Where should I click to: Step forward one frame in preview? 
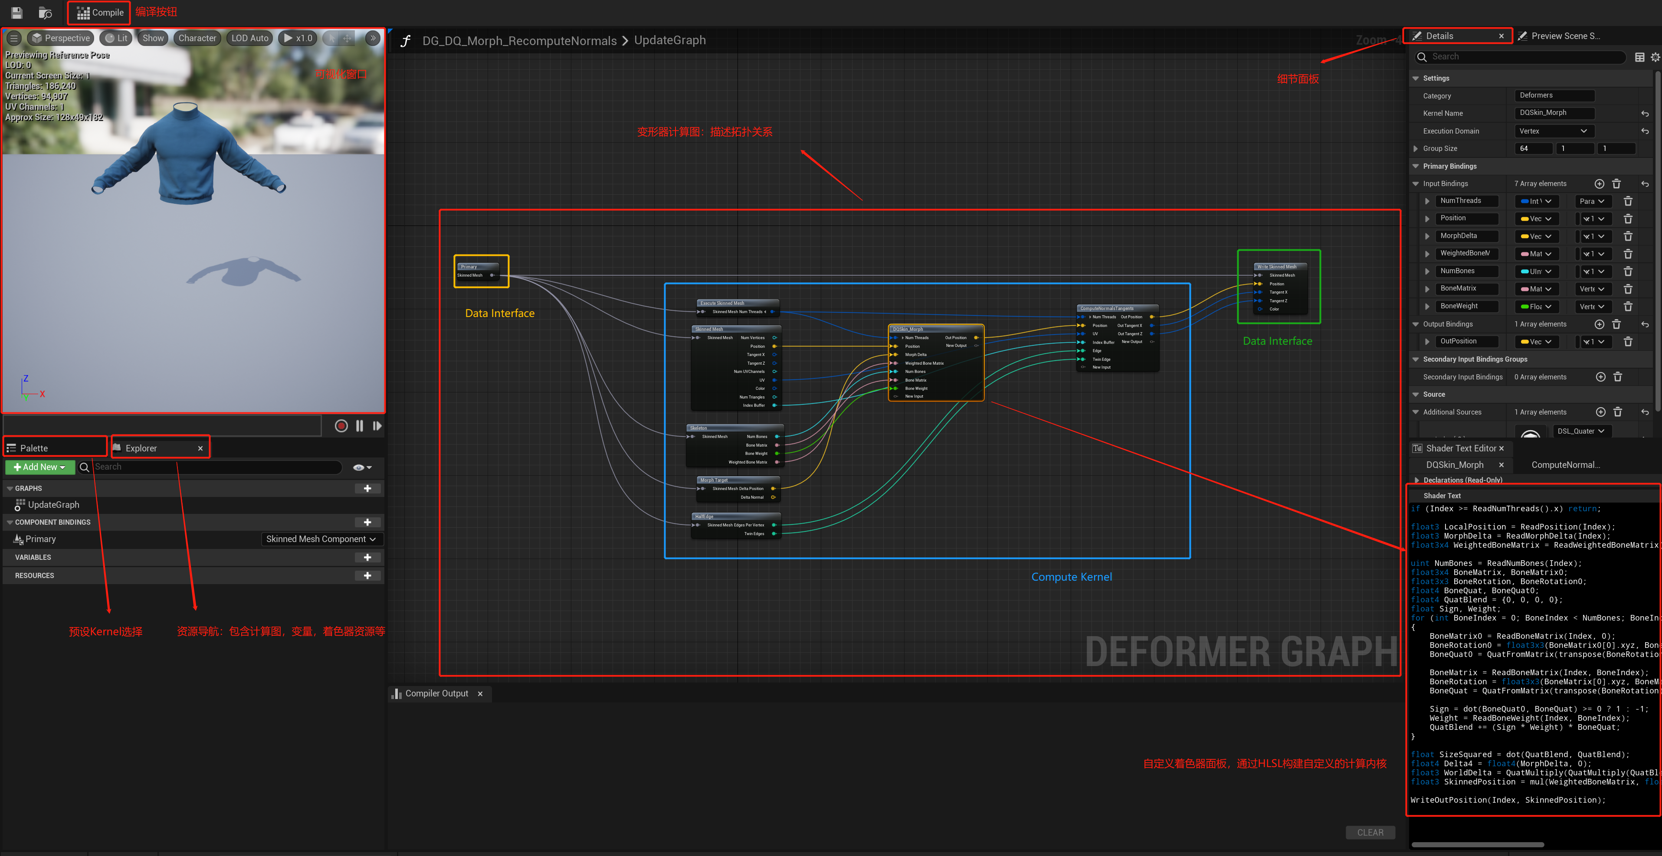(x=377, y=426)
